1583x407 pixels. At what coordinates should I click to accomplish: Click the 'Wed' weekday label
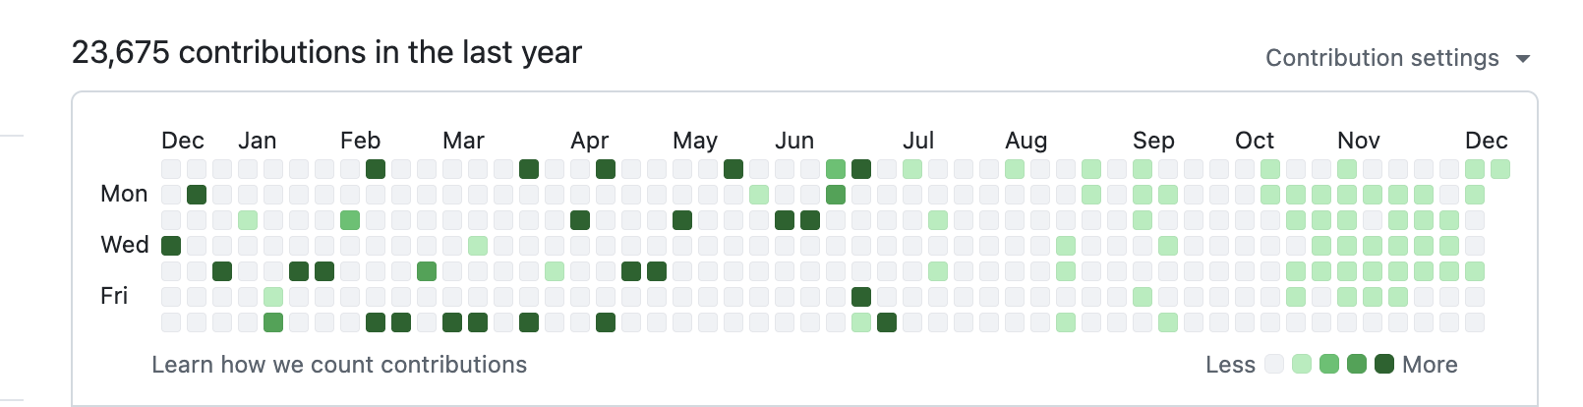pos(125,245)
